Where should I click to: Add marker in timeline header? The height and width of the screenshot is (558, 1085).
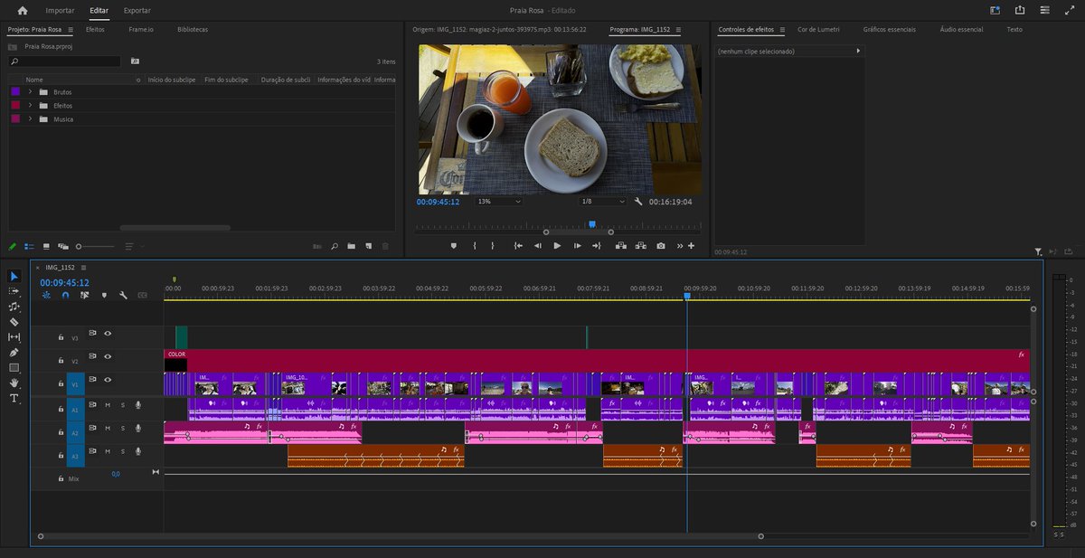pos(103,295)
